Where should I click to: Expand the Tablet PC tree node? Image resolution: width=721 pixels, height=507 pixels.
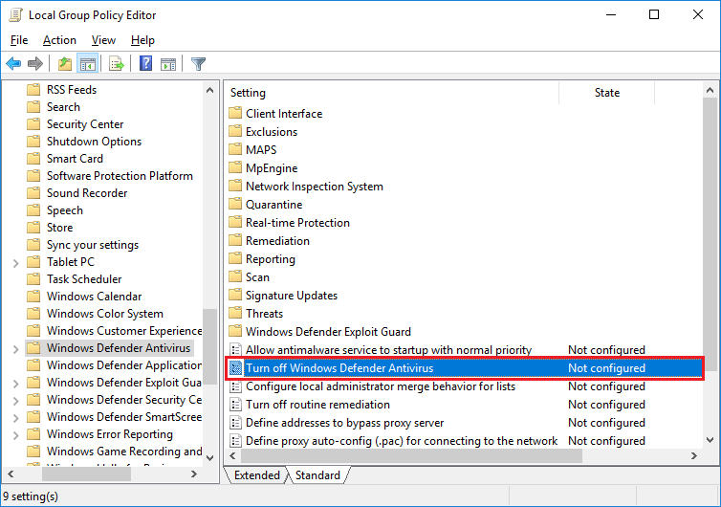click(15, 263)
